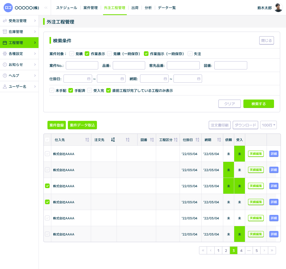Click the 案件データ取込 button
This screenshot has height=269, width=286.
82,125
